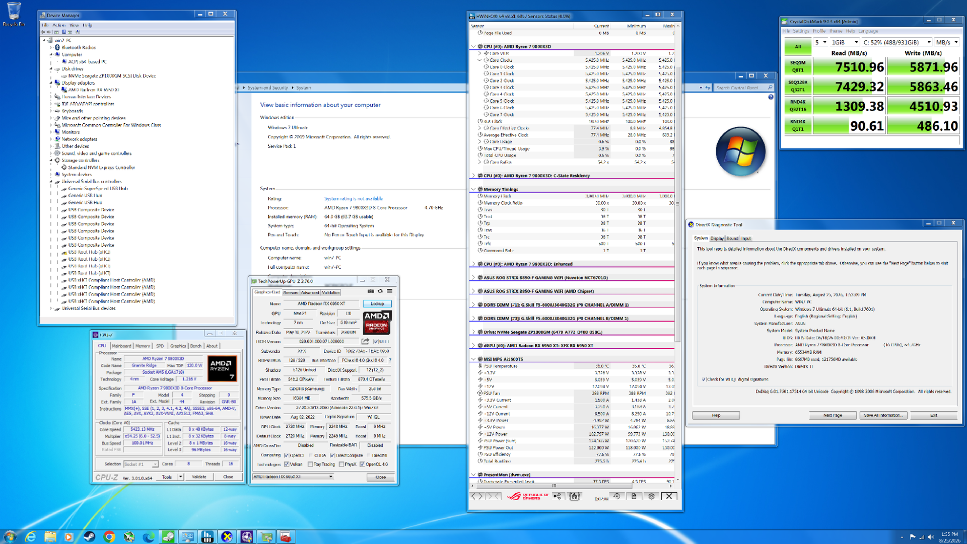This screenshot has width=967, height=544.
Task: Toggle UEFI checkbox in GPU-Z
Action: click(x=375, y=341)
